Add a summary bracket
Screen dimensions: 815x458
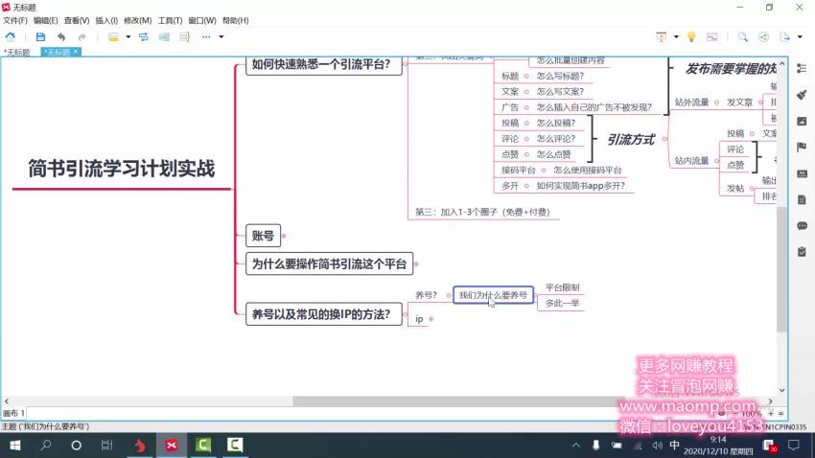coord(184,36)
